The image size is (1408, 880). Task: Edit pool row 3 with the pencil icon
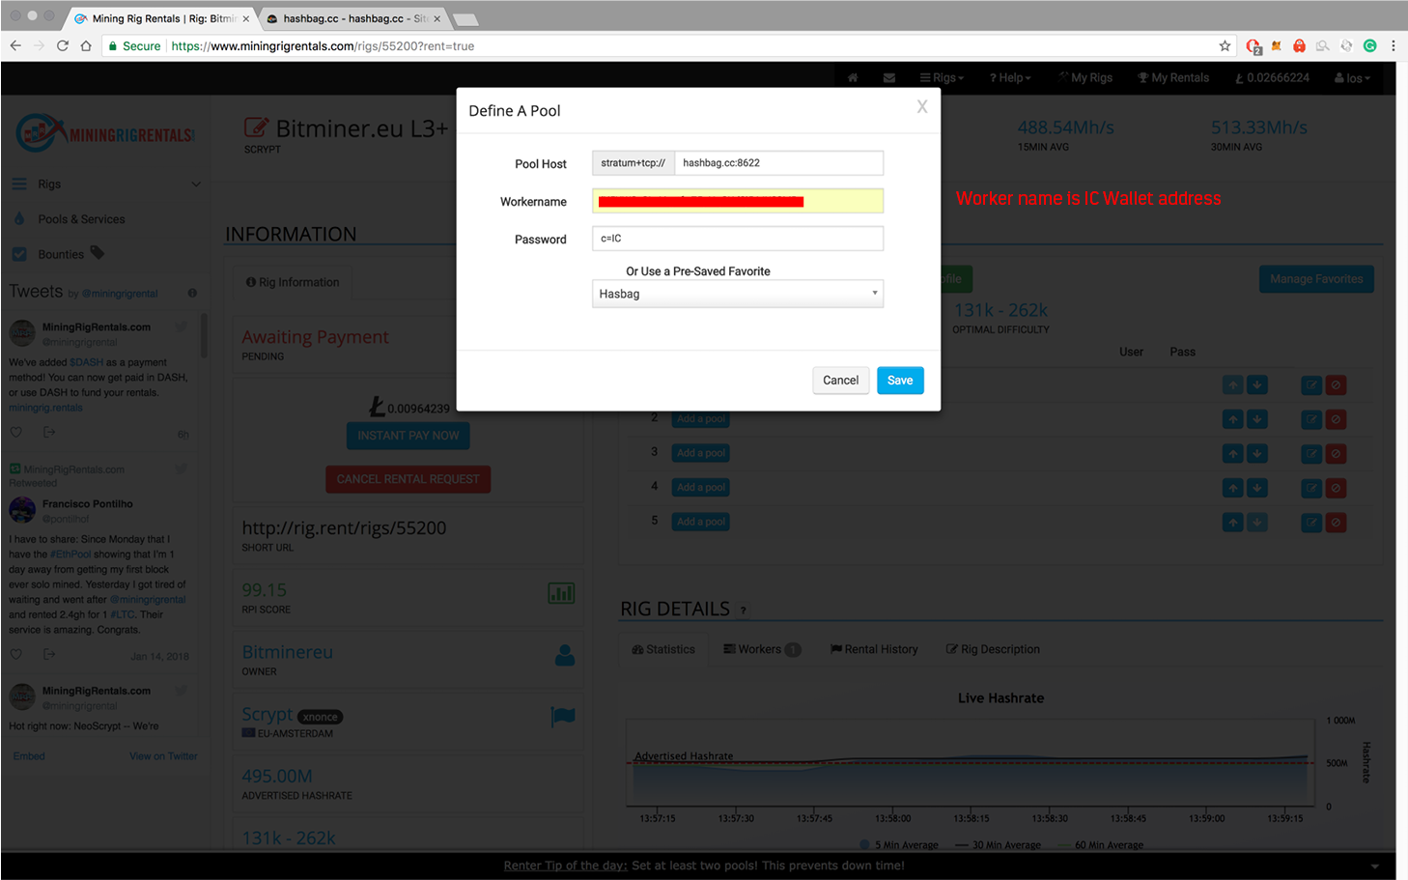[1311, 453]
